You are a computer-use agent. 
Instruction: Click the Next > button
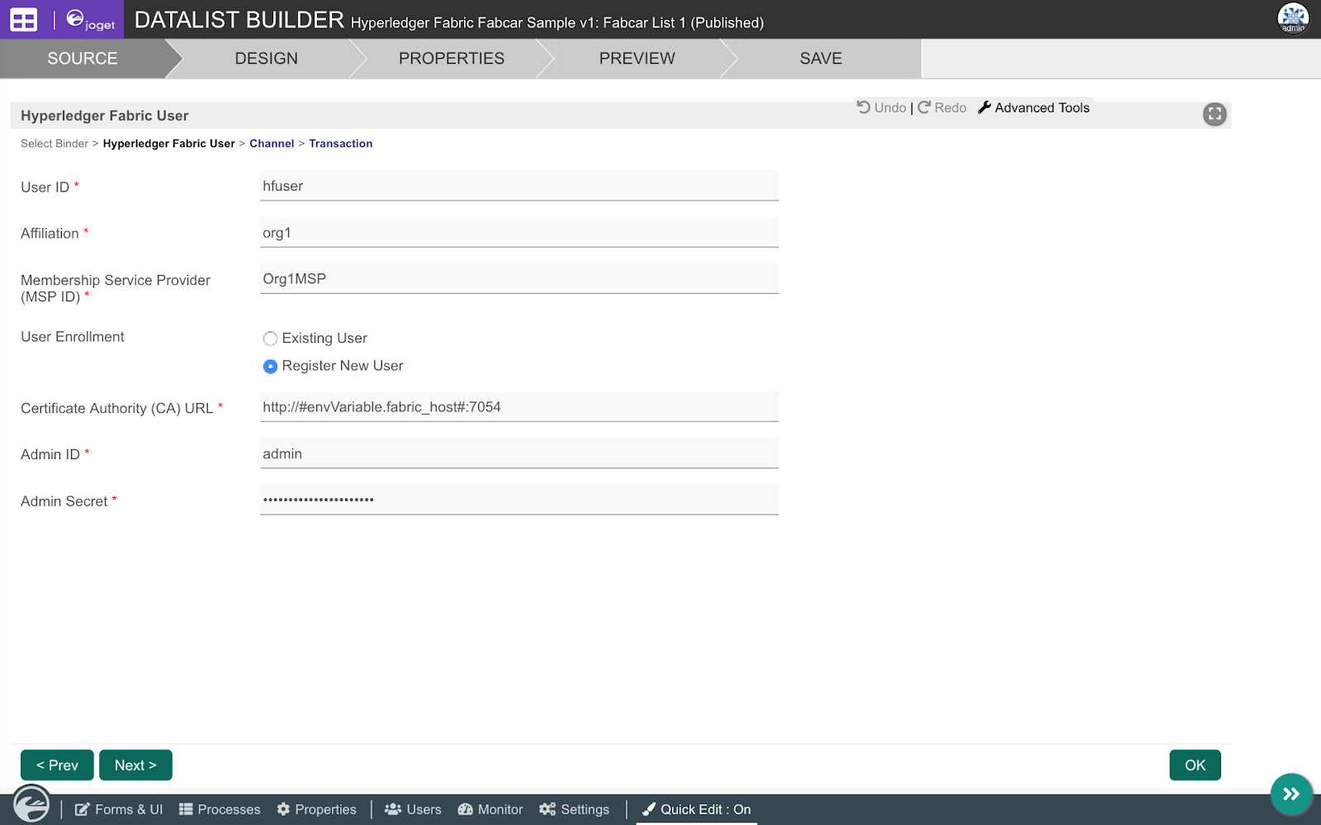[135, 766]
